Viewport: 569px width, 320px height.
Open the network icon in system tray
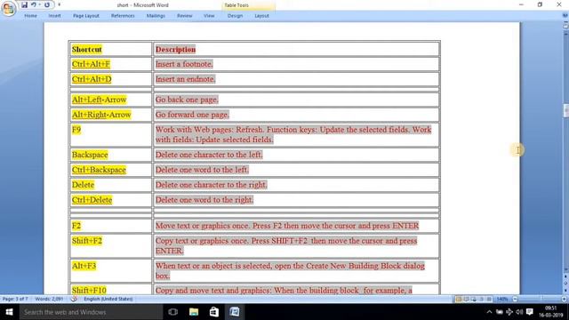click(x=509, y=312)
